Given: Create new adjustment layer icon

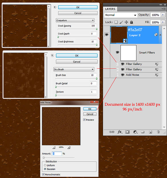Looking at the screenshot, I should click(135, 132).
